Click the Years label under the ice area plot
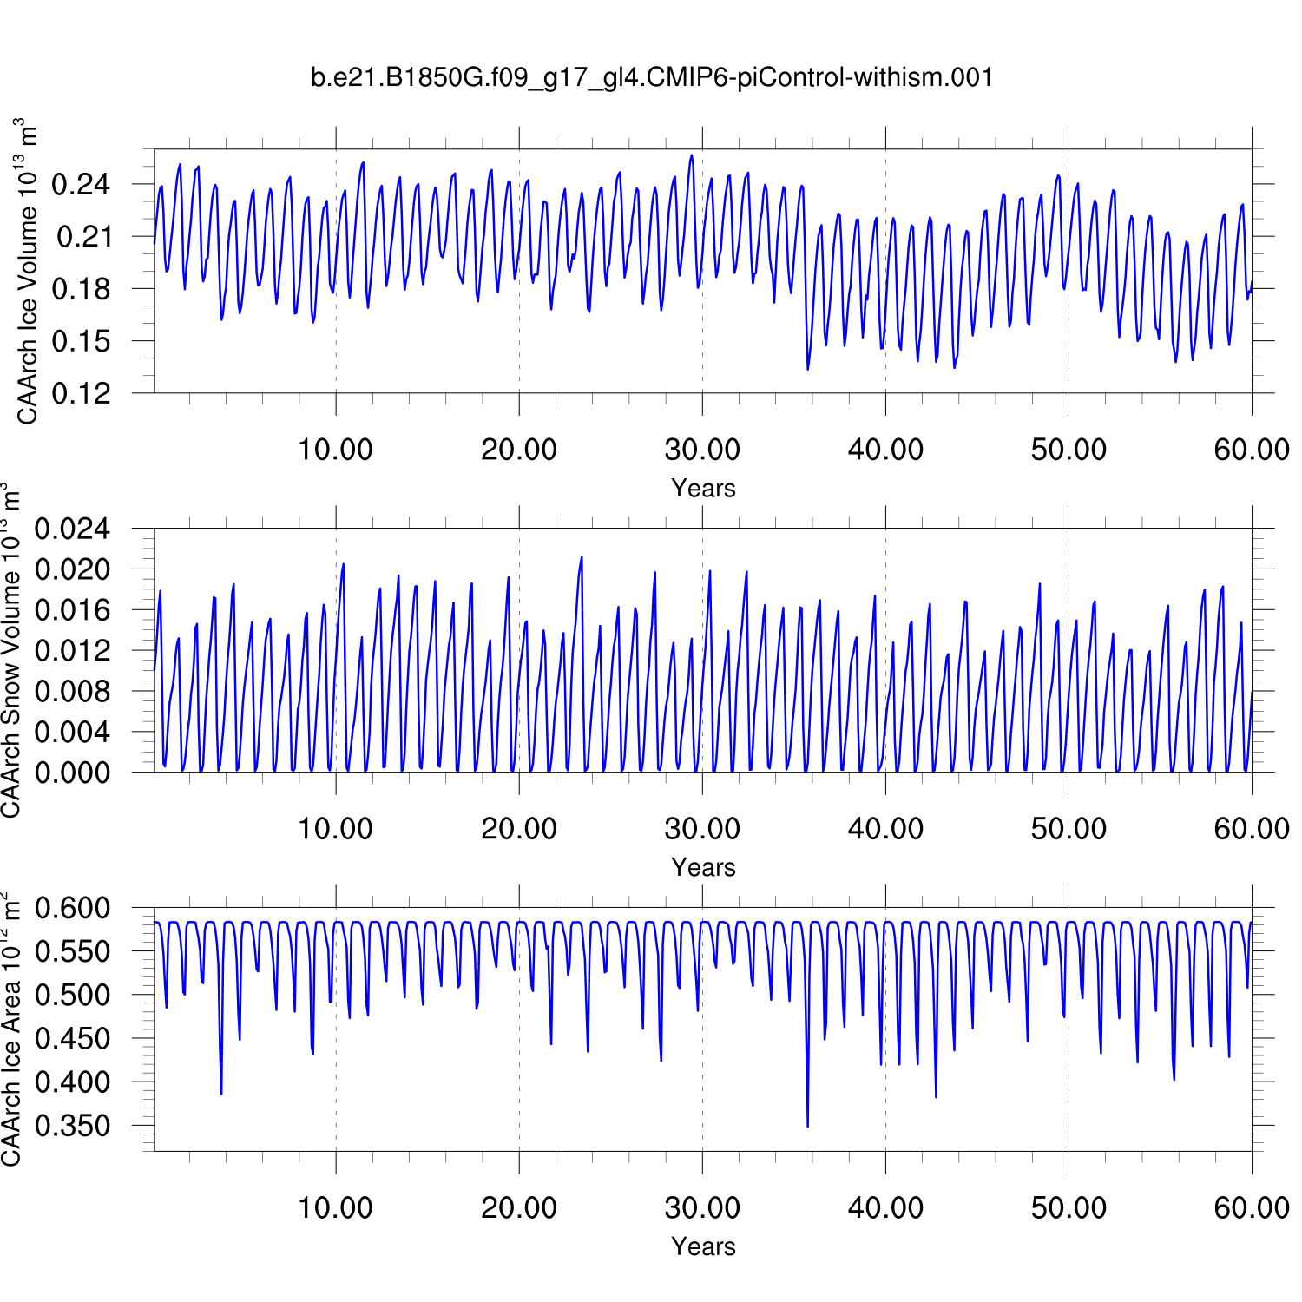Screen dimensions: 1302x1302 pyautogui.click(x=703, y=1247)
